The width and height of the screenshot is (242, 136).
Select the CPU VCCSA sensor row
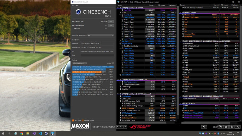pos(209,84)
